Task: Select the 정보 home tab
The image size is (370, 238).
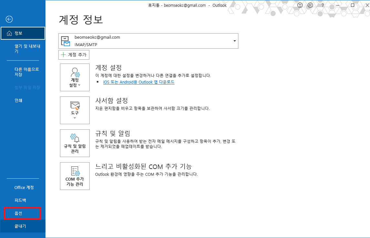Action: pos(23,33)
